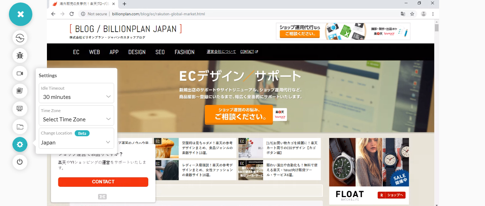Toggle the Settings gear in the sidebar

pyautogui.click(x=20, y=144)
